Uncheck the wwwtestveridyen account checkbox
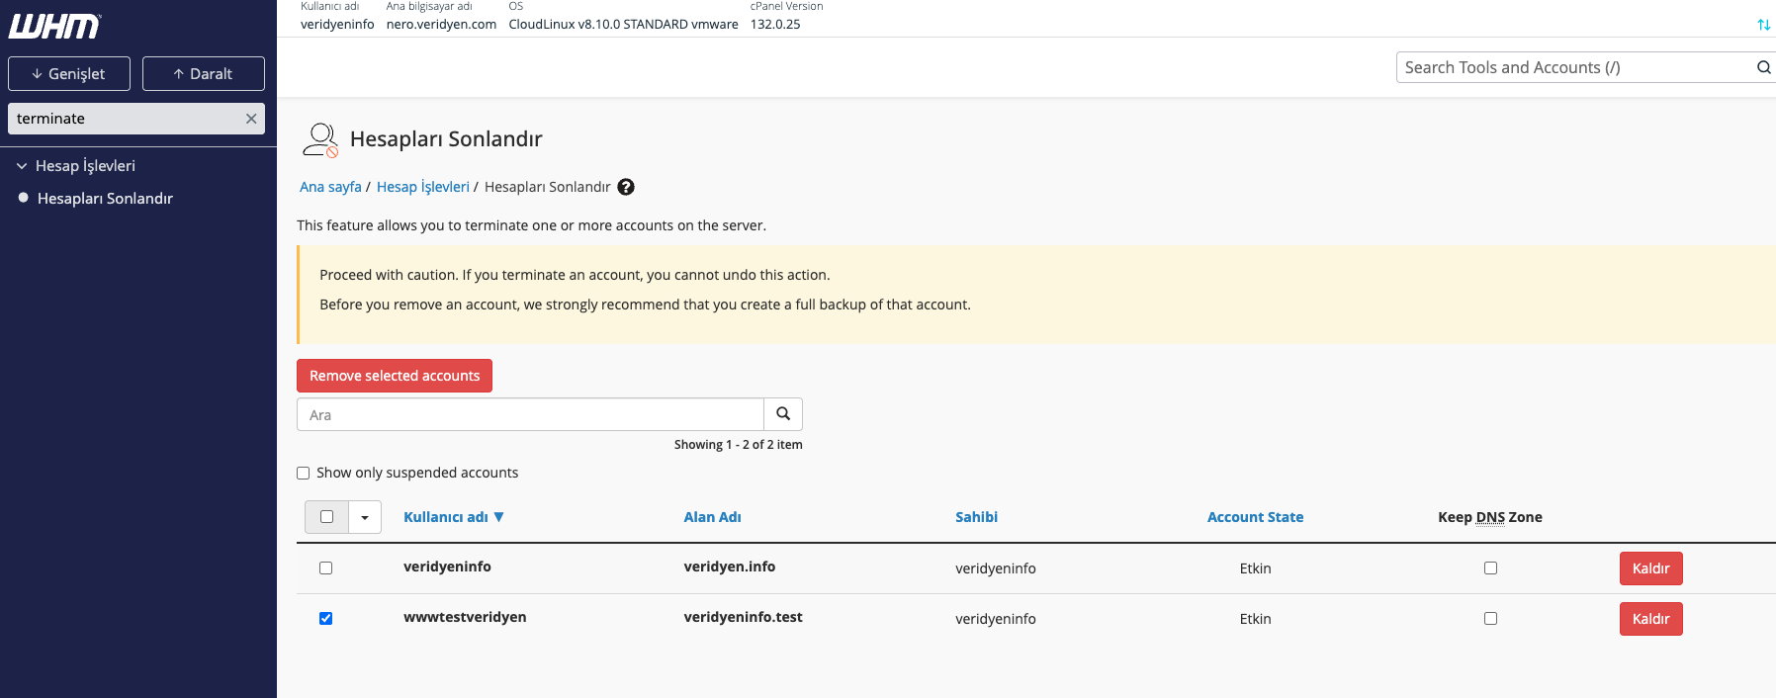The image size is (1776, 698). [x=325, y=619]
